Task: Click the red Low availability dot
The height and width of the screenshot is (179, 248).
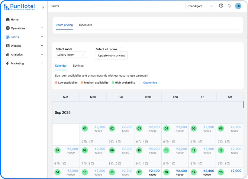Action: pos(56,83)
